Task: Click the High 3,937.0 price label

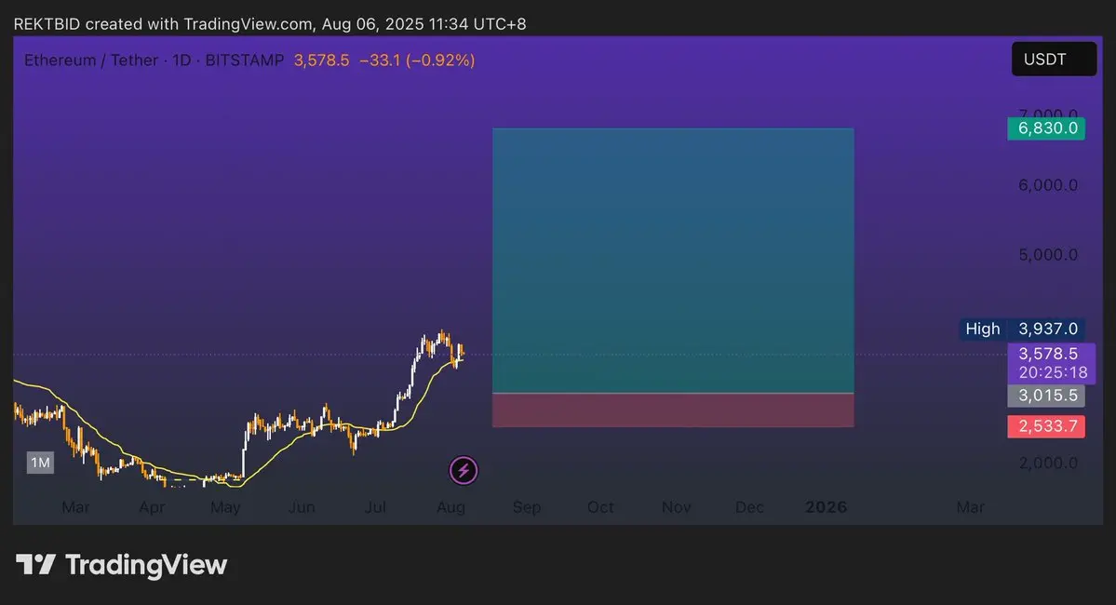Action: click(x=1022, y=329)
